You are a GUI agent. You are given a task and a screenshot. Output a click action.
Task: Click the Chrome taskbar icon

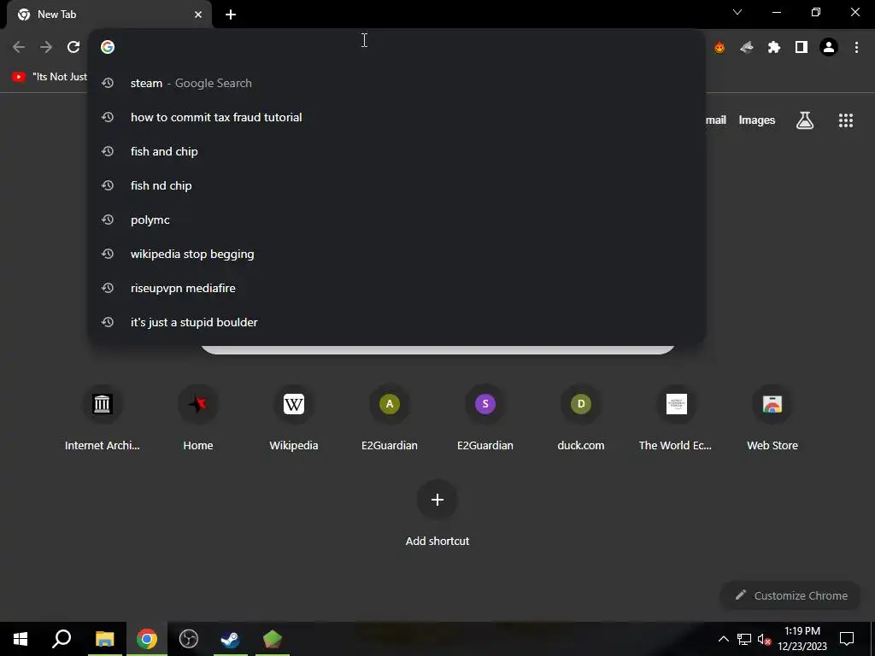pos(147,639)
